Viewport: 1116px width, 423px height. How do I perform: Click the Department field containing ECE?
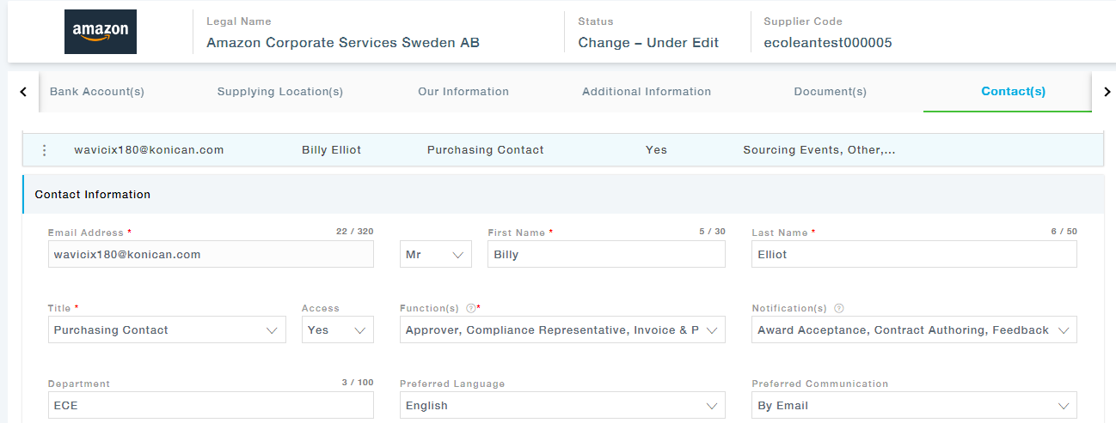click(x=211, y=406)
